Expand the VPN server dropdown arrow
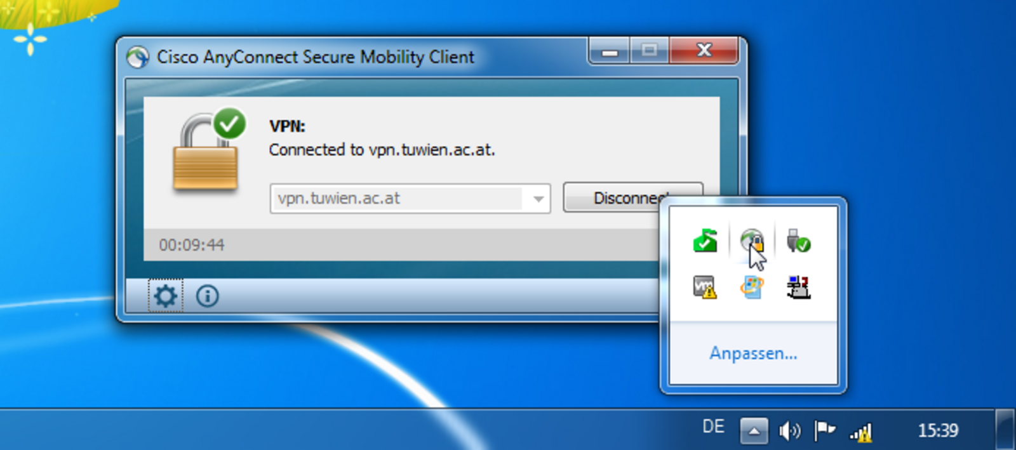The height and width of the screenshot is (450, 1016). [x=538, y=199]
